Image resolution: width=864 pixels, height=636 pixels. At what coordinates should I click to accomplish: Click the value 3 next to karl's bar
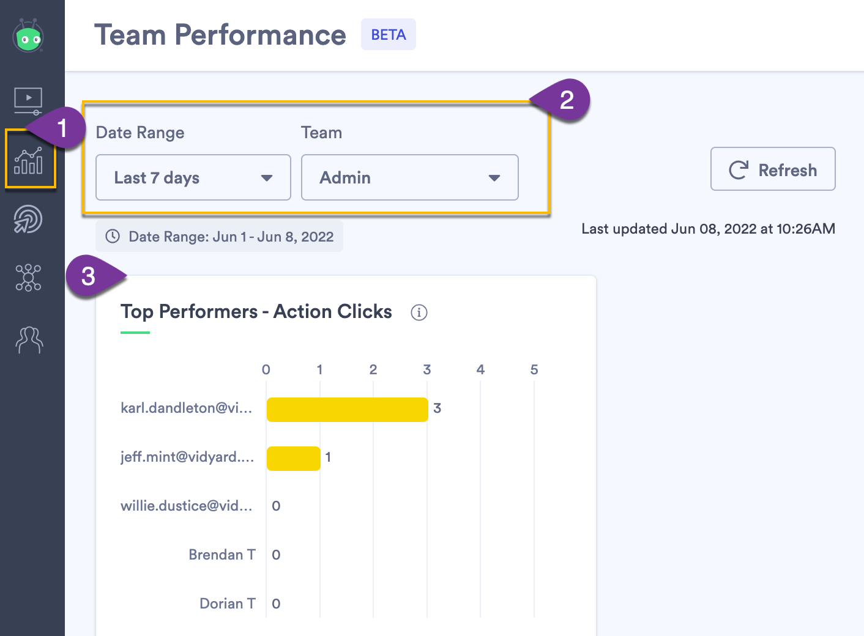tap(438, 408)
